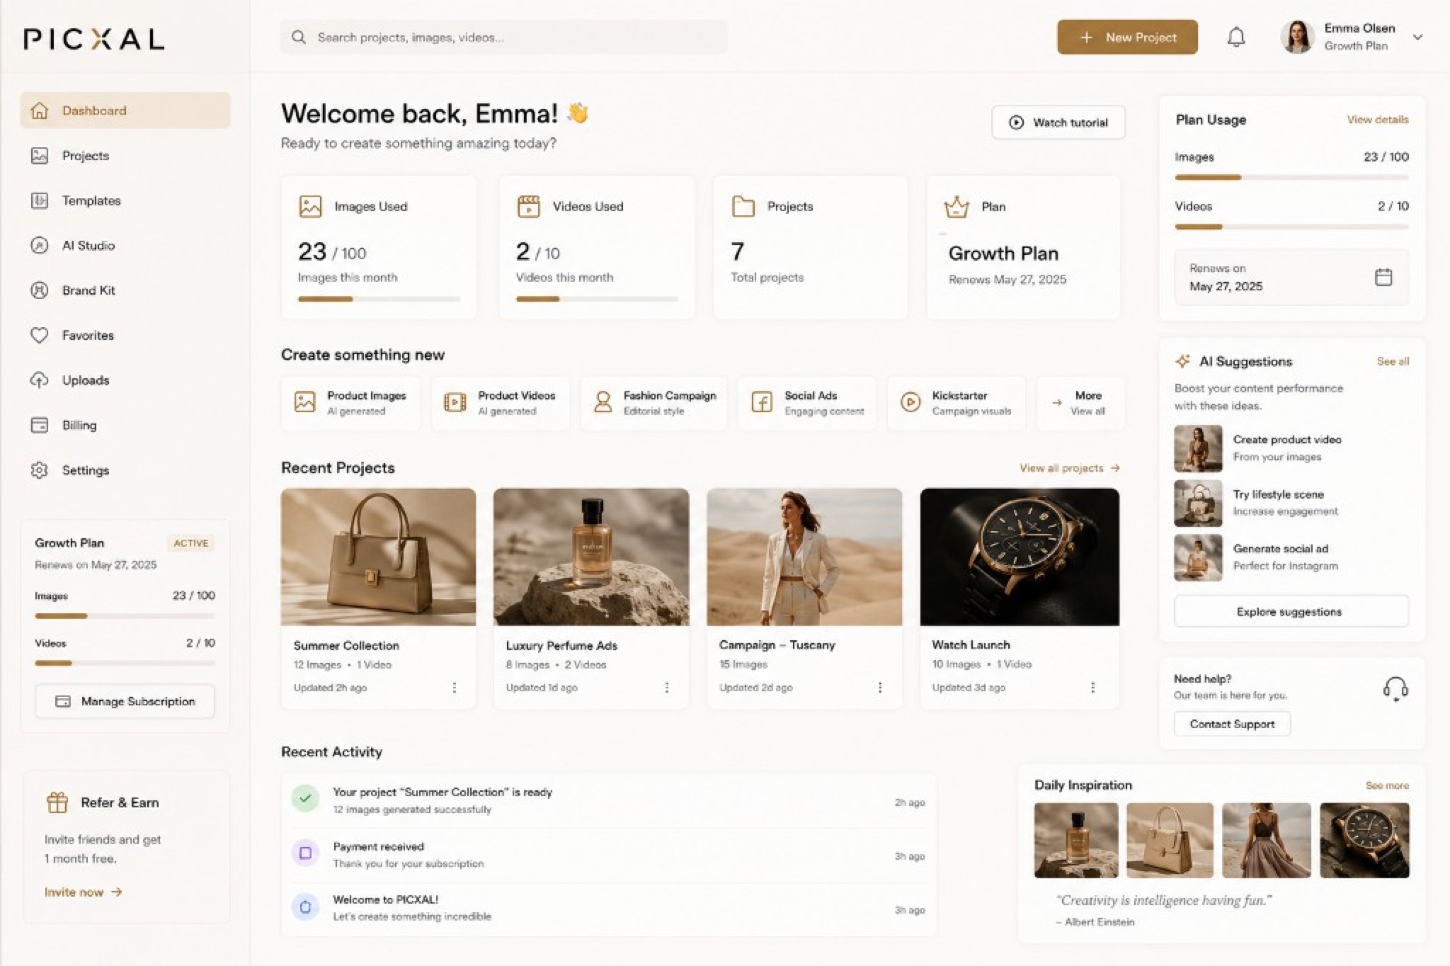This screenshot has width=1450, height=966.
Task: Click the Uploads cloud icon in sidebar
Action: tap(40, 380)
